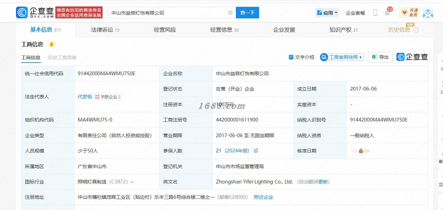Image resolution: width=443 pixels, height=210 pixels.
Task: Click 少于50人 staff size cell
Action: click(x=88, y=151)
